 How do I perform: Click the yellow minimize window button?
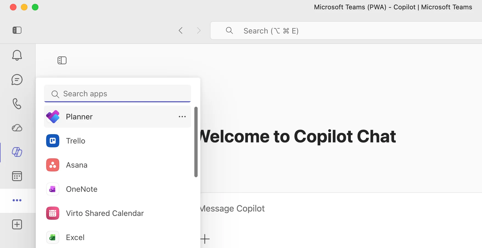(24, 7)
